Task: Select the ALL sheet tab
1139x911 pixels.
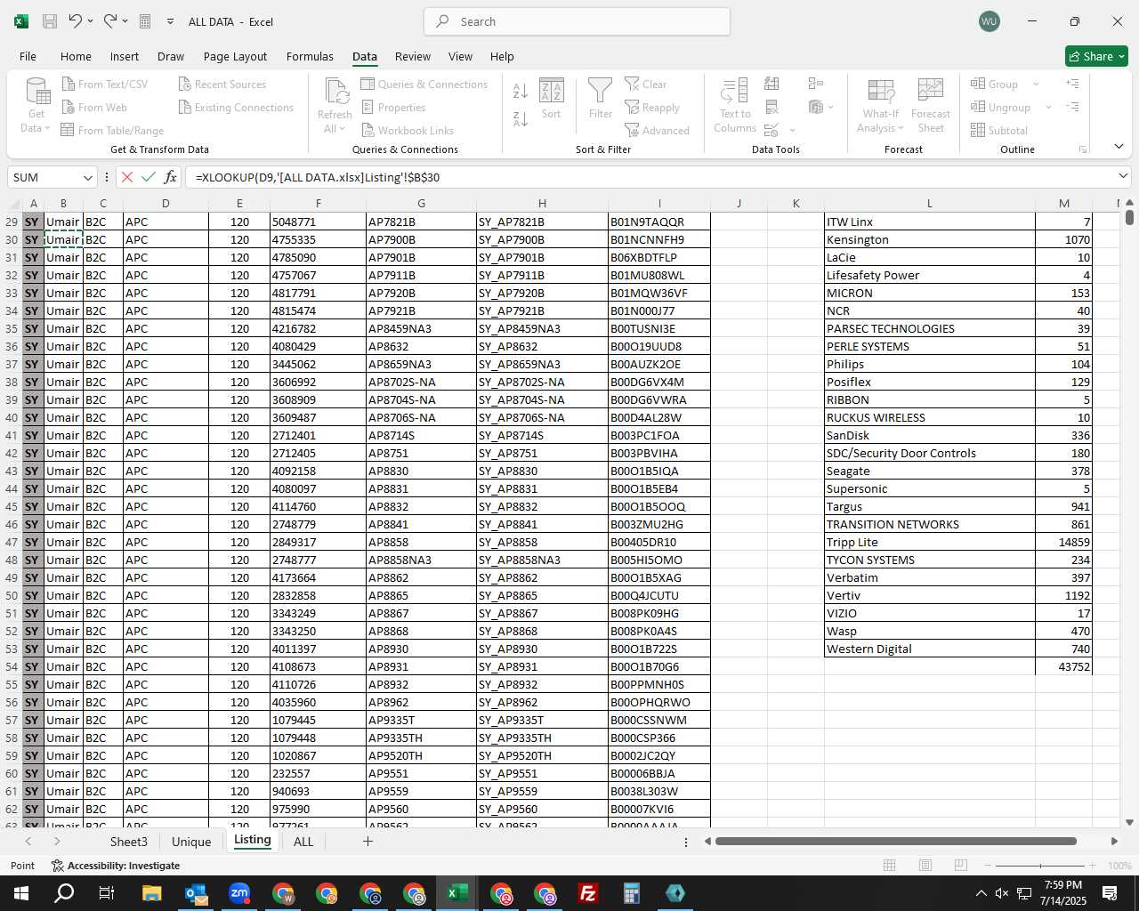Action: (x=303, y=842)
